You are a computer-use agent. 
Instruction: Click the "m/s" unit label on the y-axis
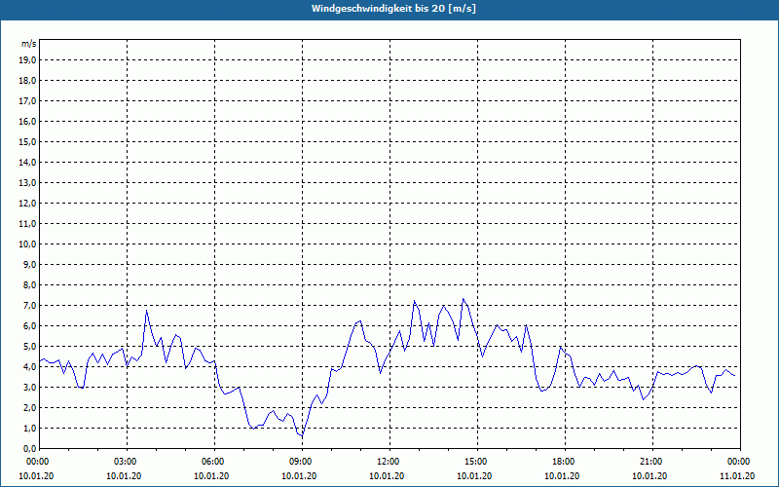(28, 44)
